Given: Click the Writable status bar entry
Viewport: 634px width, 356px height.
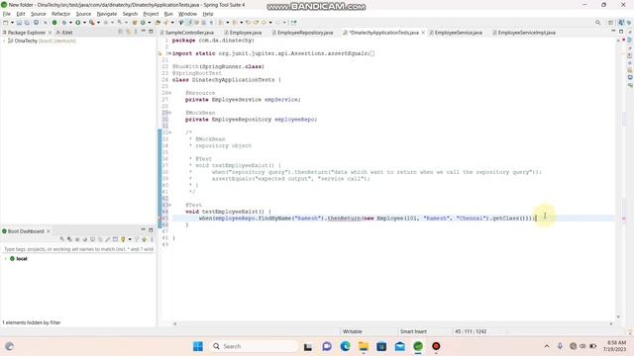Looking at the screenshot, I should tap(353, 331).
